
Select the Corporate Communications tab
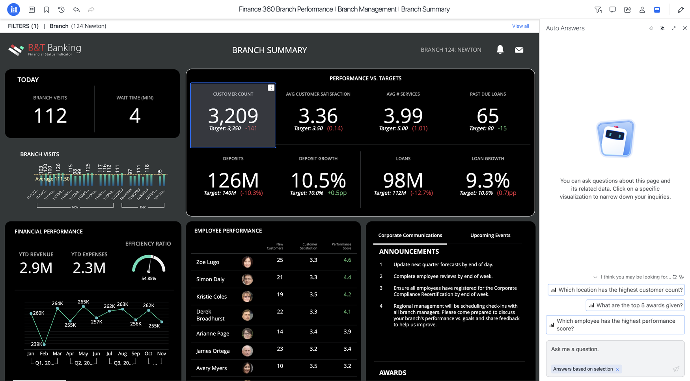point(410,235)
